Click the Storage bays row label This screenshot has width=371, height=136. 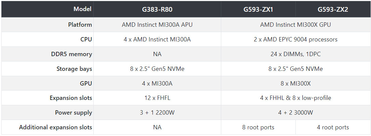point(74,69)
